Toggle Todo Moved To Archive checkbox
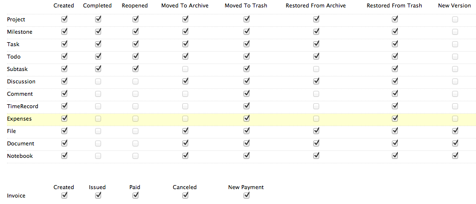This screenshot has height=204, width=476. [185, 57]
